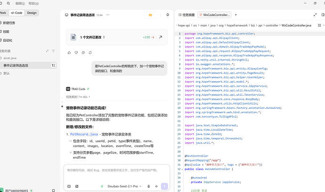This screenshot has height=192, width=325.
Task: Click the microphone voice input icon
Action: 149,186
